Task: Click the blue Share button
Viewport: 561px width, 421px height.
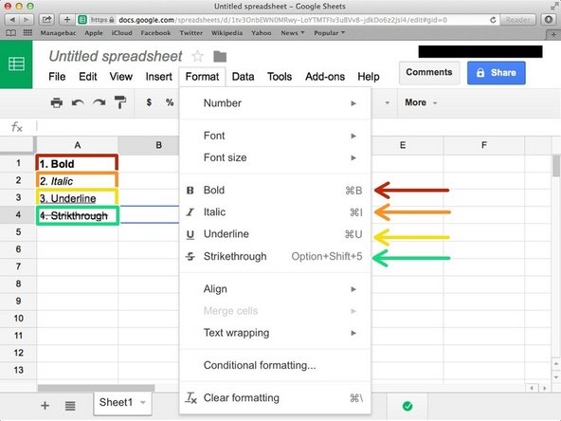Action: [497, 73]
